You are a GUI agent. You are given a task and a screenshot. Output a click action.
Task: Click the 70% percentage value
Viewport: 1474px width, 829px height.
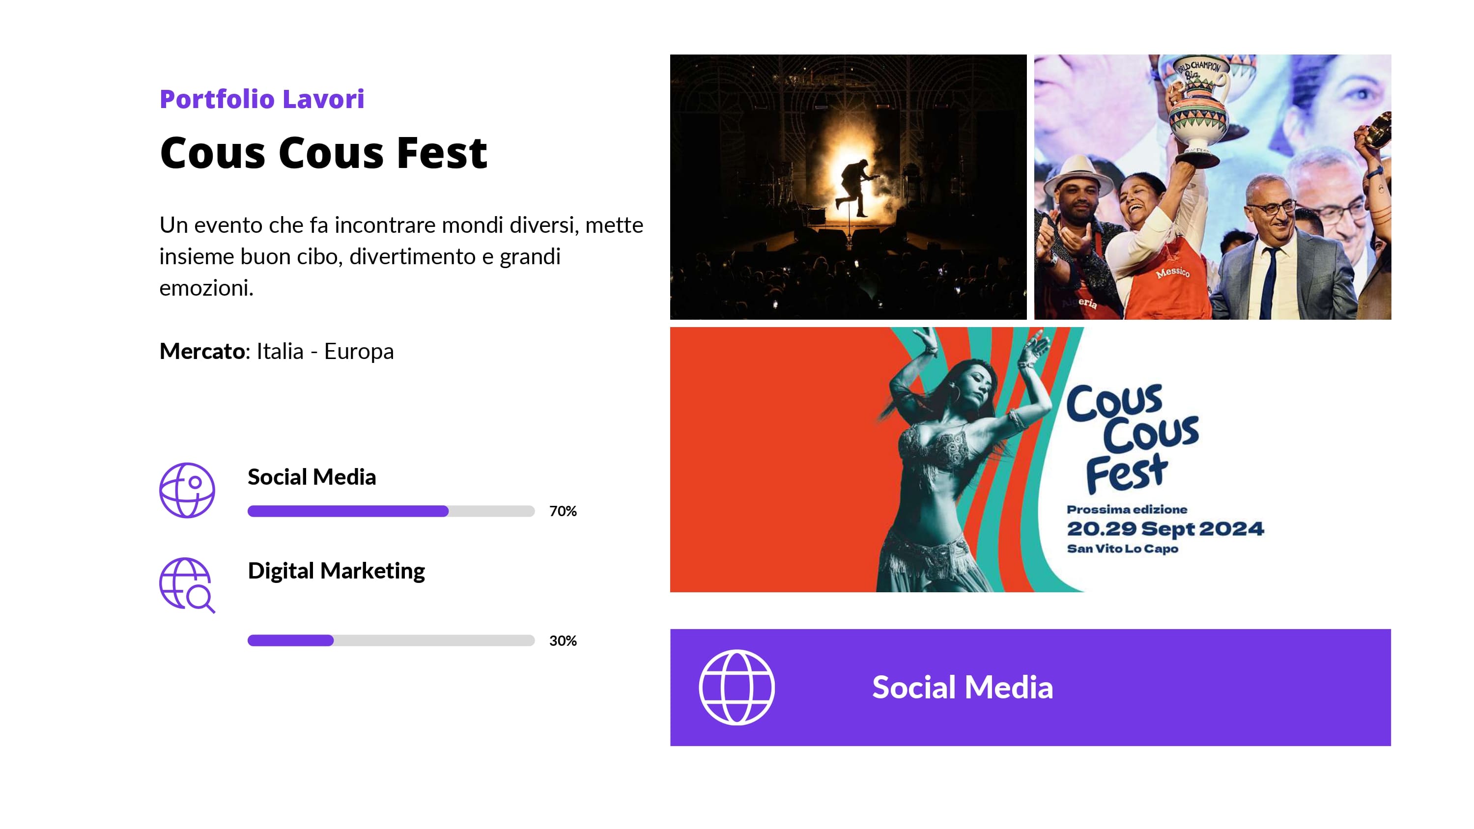[x=563, y=511]
